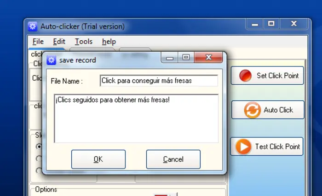Click the Auto-clicker title bar gear icon

pyautogui.click(x=33, y=26)
